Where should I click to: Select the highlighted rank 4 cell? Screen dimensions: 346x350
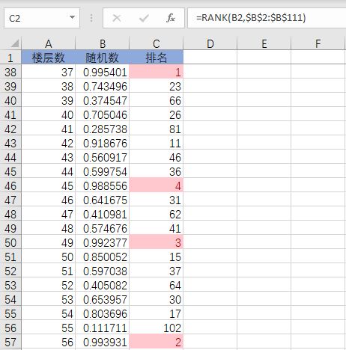click(157, 185)
